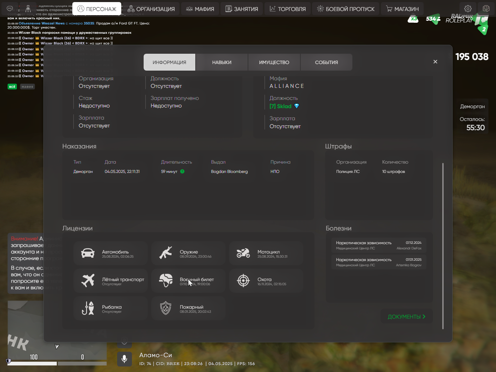496x372 pixels.
Task: Open the ТОРГОВЛЯ menu tab
Action: (x=288, y=9)
